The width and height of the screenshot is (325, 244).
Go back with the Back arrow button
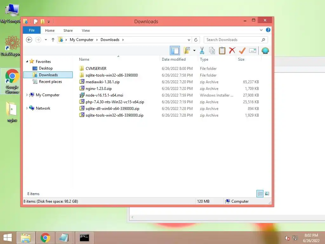click(29, 40)
